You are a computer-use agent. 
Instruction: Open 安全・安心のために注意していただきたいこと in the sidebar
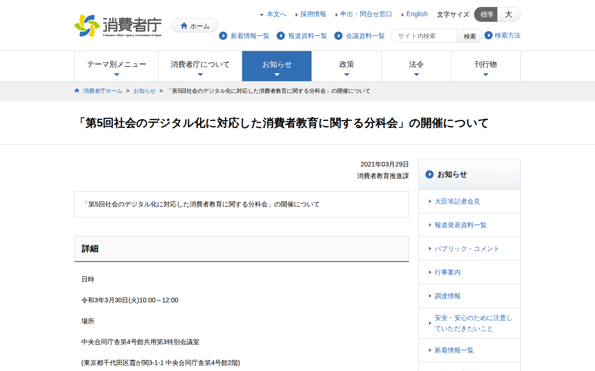point(474,323)
